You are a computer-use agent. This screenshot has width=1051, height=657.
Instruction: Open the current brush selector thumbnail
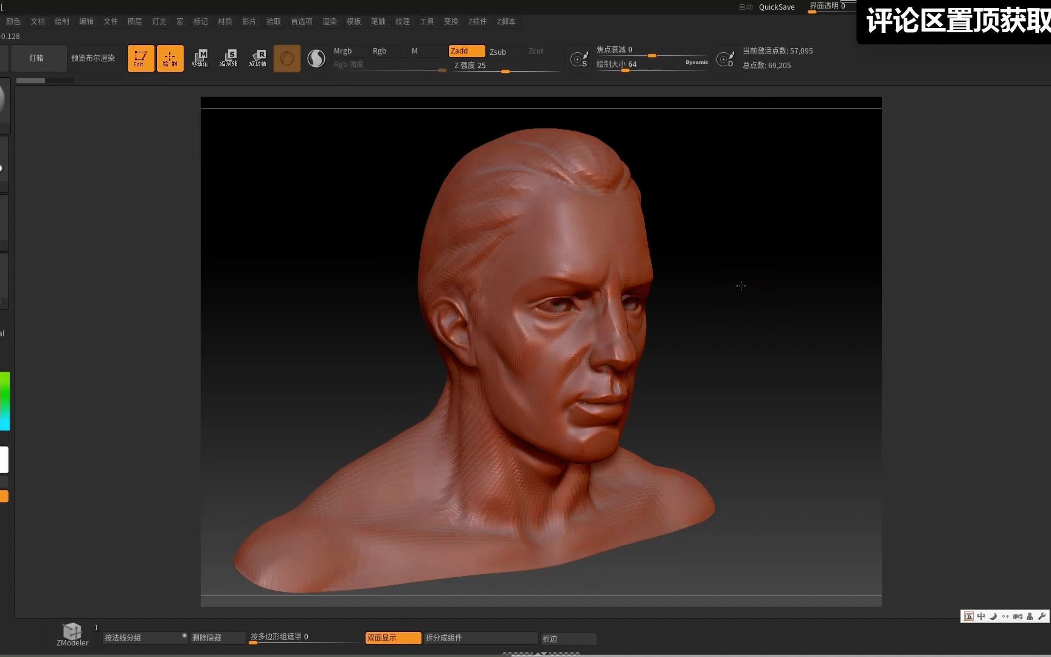287,58
